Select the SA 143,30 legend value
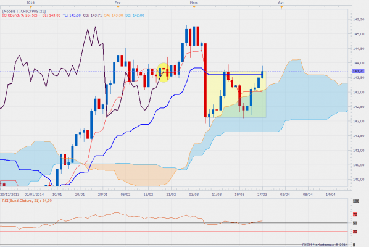369x247 pixels. click(114, 15)
